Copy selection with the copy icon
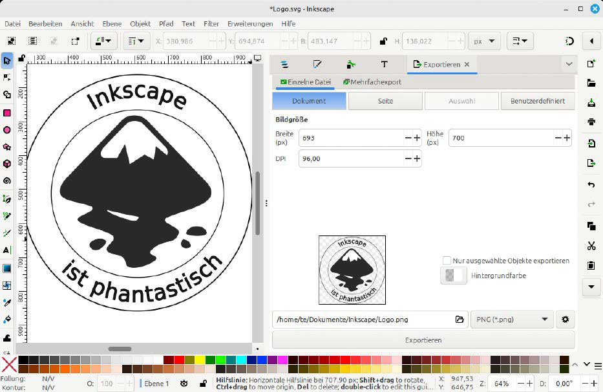The width and height of the screenshot is (603, 392). tap(591, 226)
